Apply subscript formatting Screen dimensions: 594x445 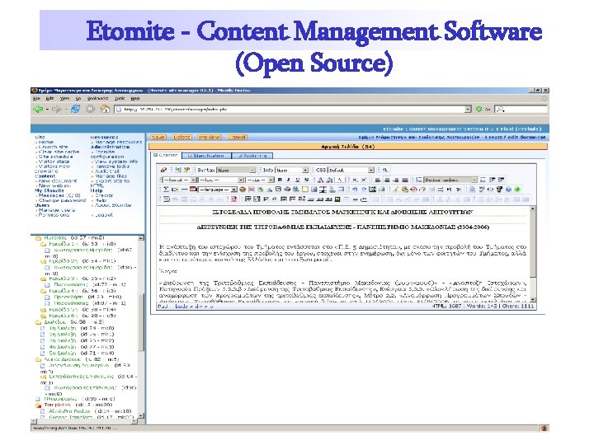tap(355, 180)
